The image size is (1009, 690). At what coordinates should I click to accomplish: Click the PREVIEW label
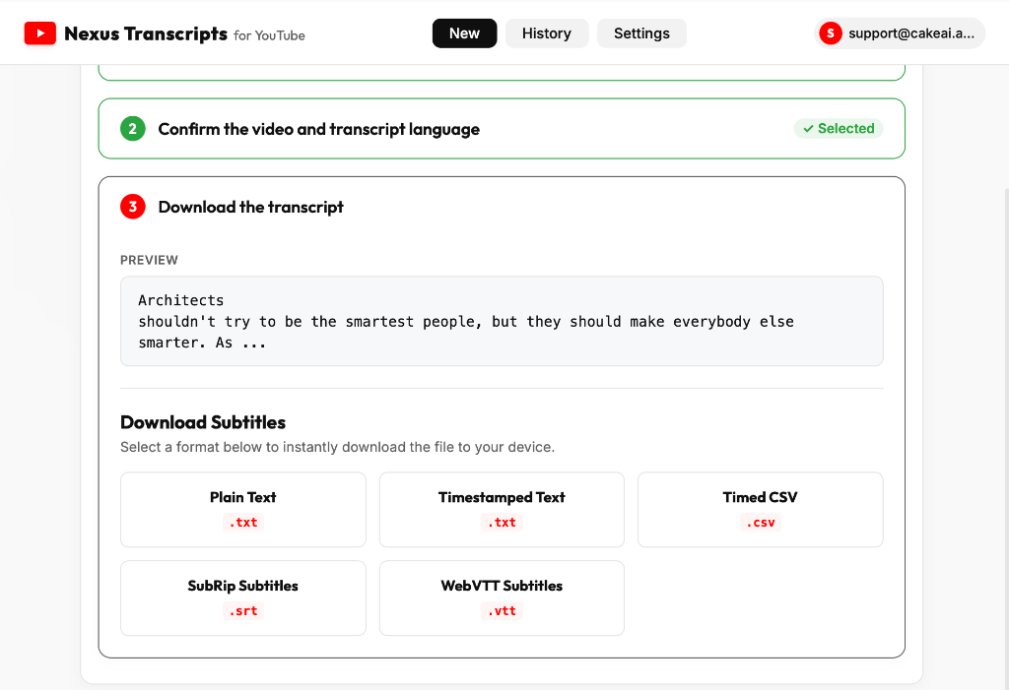(150, 260)
